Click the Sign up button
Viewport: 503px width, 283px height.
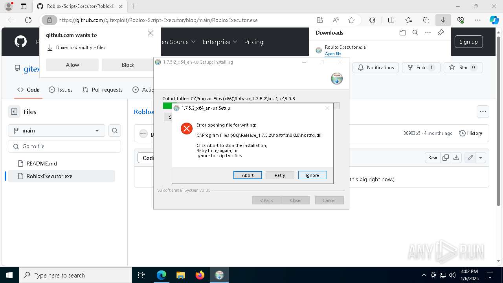tap(468, 42)
